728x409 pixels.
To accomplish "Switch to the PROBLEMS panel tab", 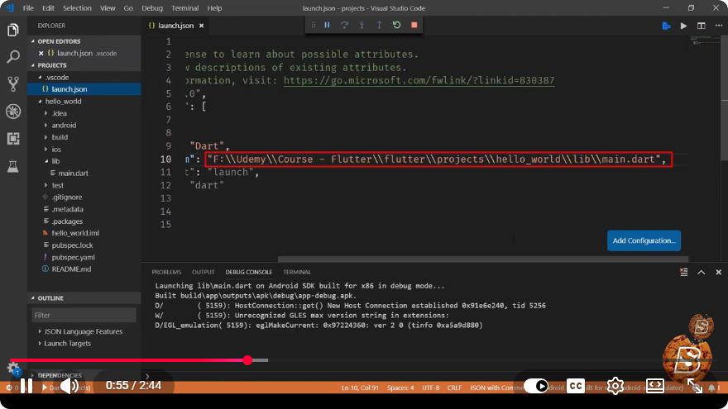I will tap(166, 272).
